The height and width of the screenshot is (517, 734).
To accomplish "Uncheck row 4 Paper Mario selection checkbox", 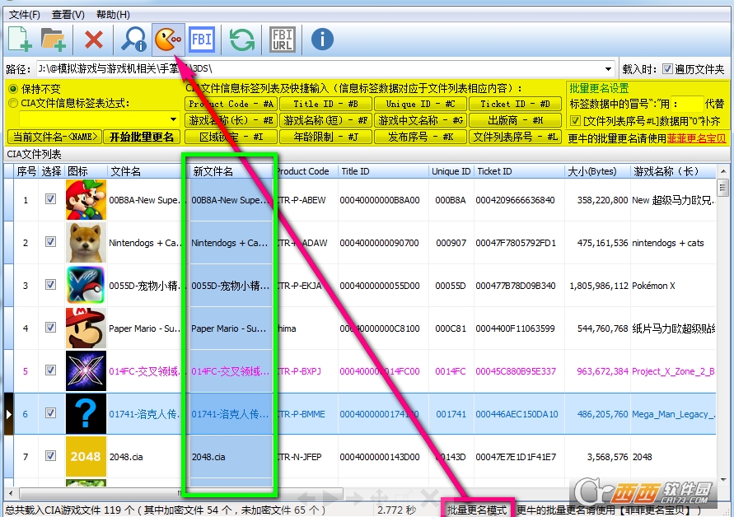I will pos(50,327).
